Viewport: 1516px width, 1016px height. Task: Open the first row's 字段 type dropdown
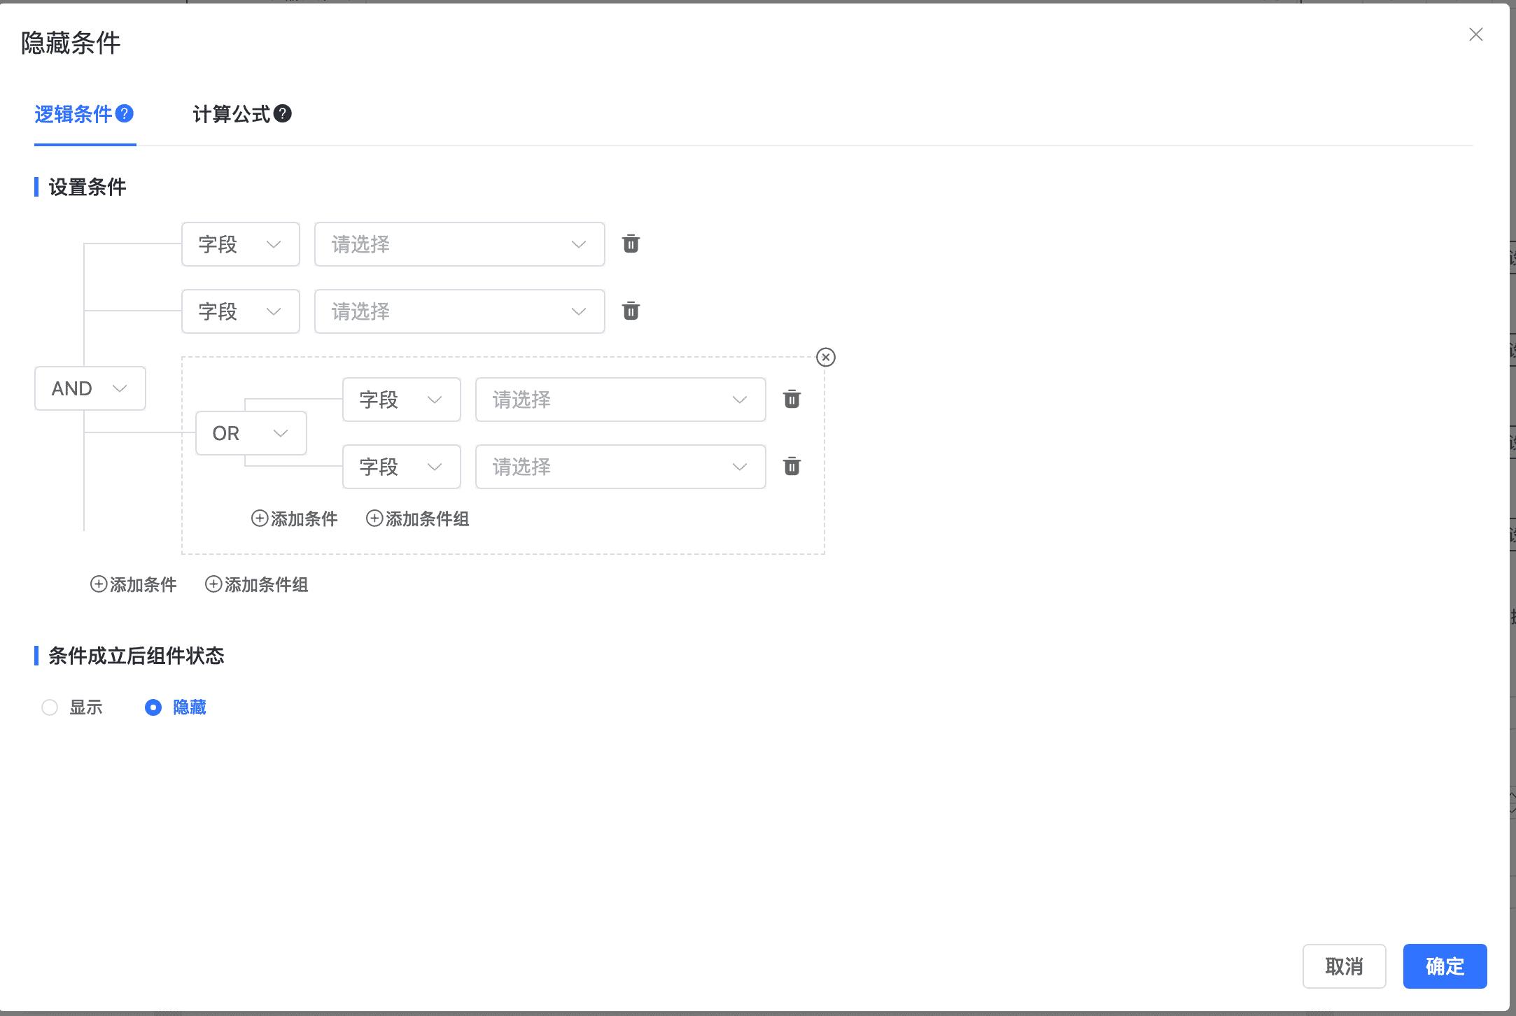241,244
